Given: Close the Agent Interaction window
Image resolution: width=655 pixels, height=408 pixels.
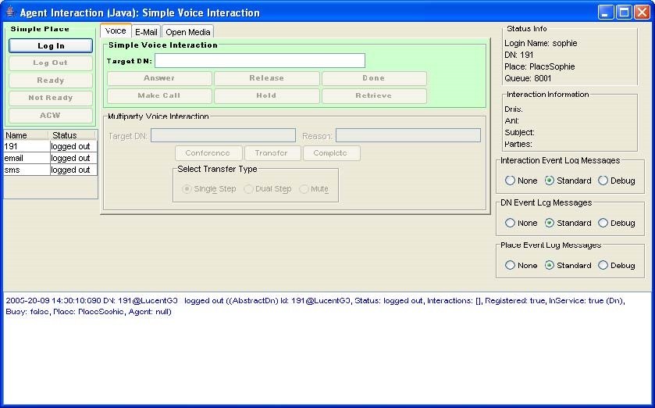Looking at the screenshot, I should (642, 13).
